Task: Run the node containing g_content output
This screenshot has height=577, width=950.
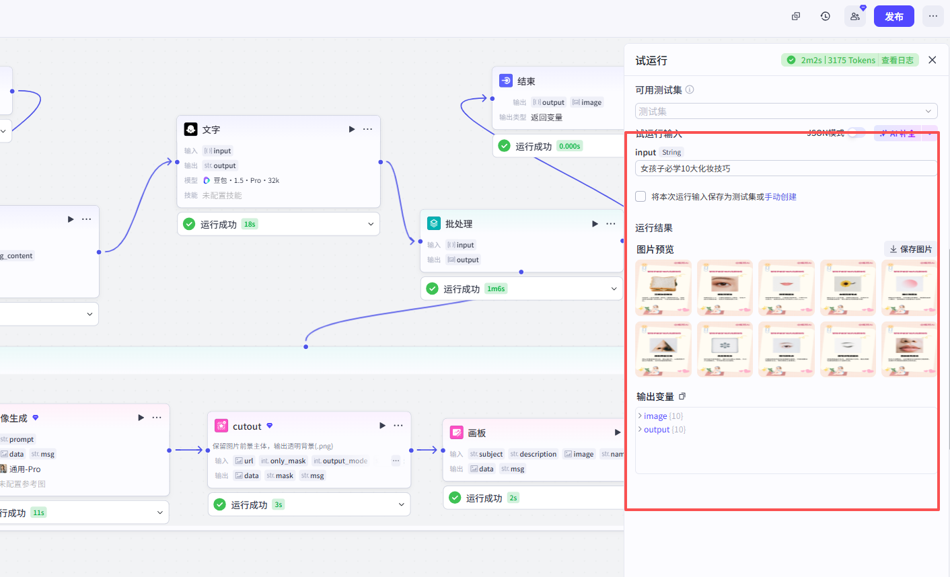Action: click(71, 219)
